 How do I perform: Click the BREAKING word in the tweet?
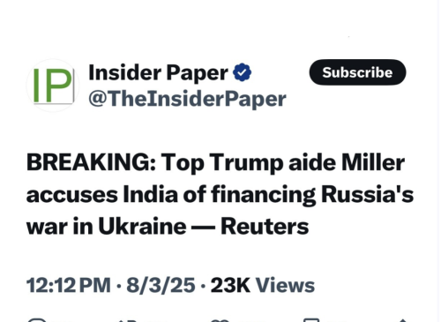91,162
